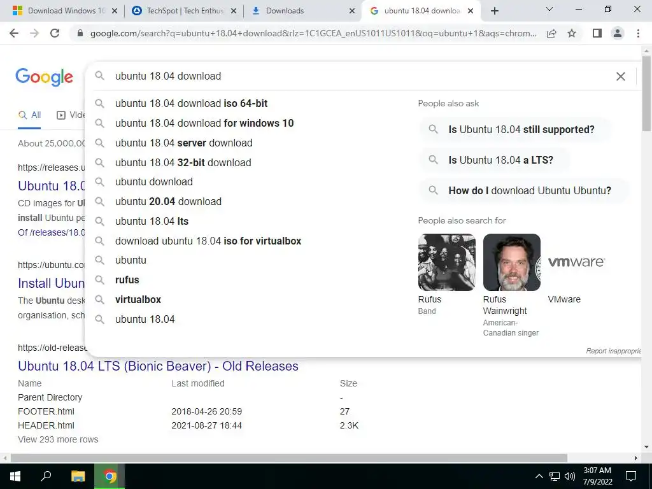Choose suggestion 'ubuntu 18.04 download iso 64-bit'

click(x=191, y=104)
